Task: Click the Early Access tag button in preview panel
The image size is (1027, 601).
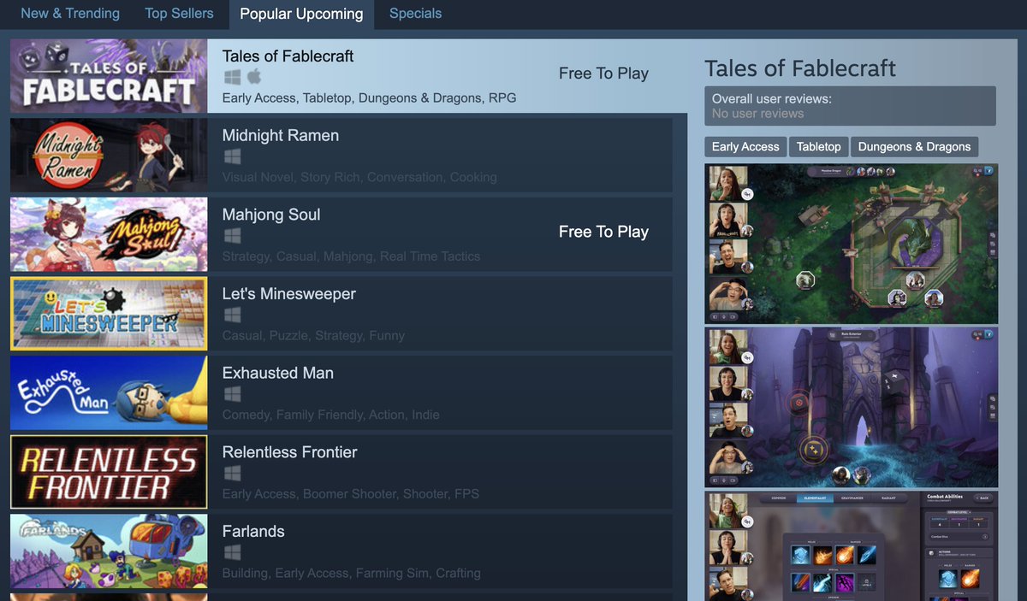Action: [745, 146]
